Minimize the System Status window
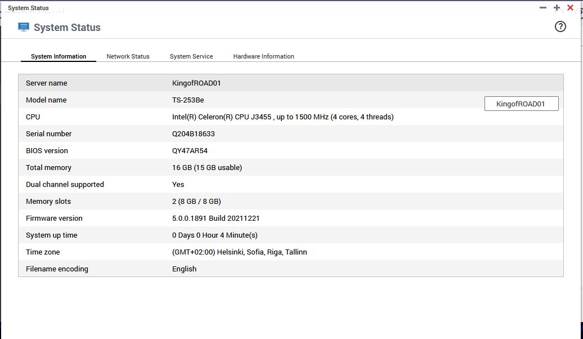 (x=543, y=8)
